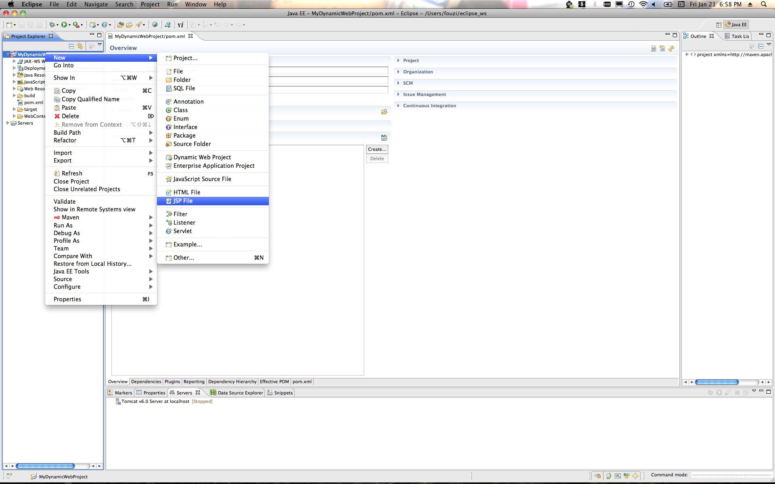Click the New Dynamic Web Project toolbar icon

[92, 25]
